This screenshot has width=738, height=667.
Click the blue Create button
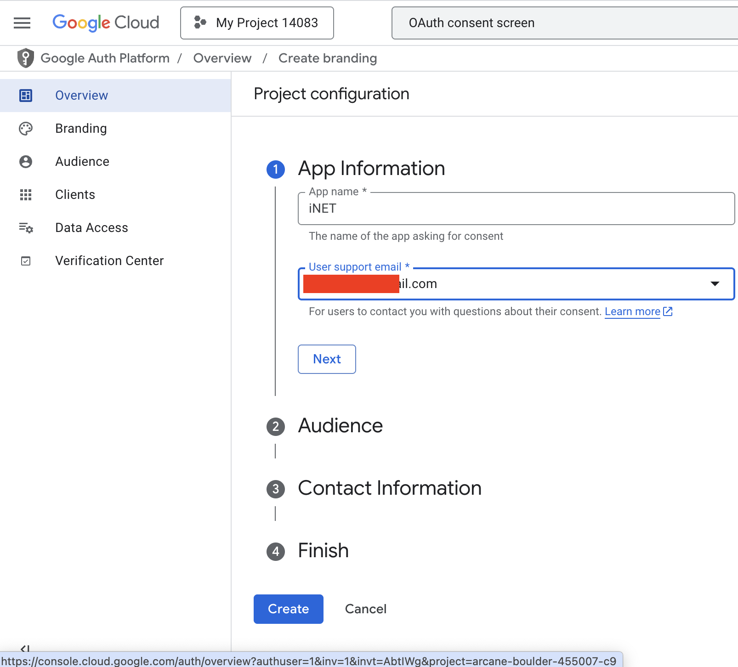coord(289,609)
